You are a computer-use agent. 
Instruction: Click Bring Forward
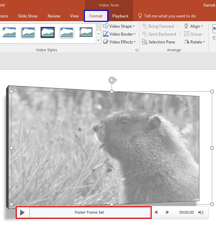(x=158, y=26)
